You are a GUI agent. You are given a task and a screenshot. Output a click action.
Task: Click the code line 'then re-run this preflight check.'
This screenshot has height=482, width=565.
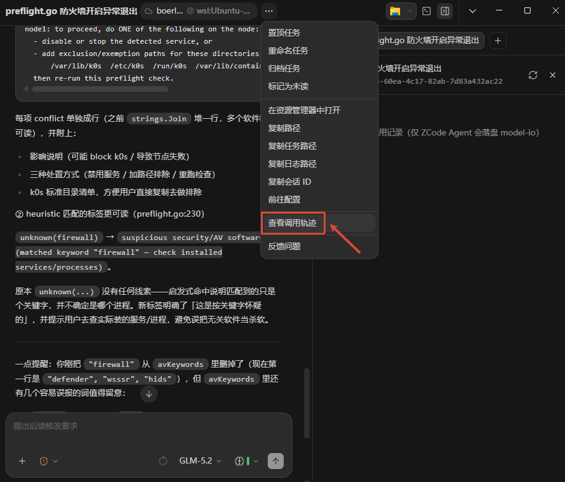pos(103,78)
